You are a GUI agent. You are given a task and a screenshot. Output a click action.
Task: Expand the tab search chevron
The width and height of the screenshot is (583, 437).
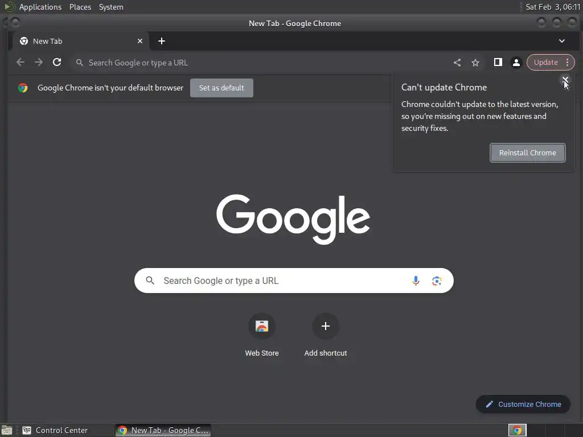point(562,41)
